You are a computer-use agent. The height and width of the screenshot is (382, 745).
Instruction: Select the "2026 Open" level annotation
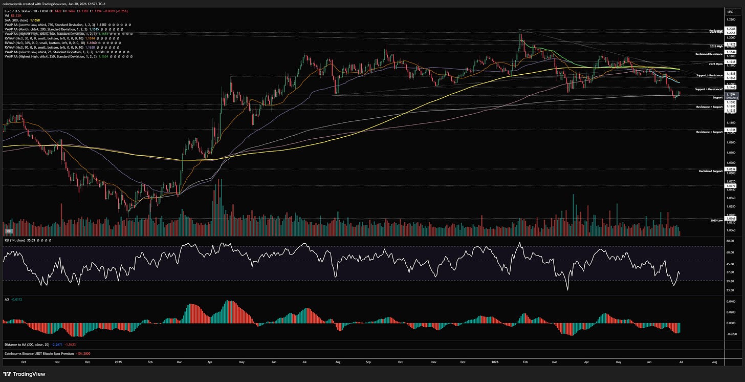pos(715,64)
